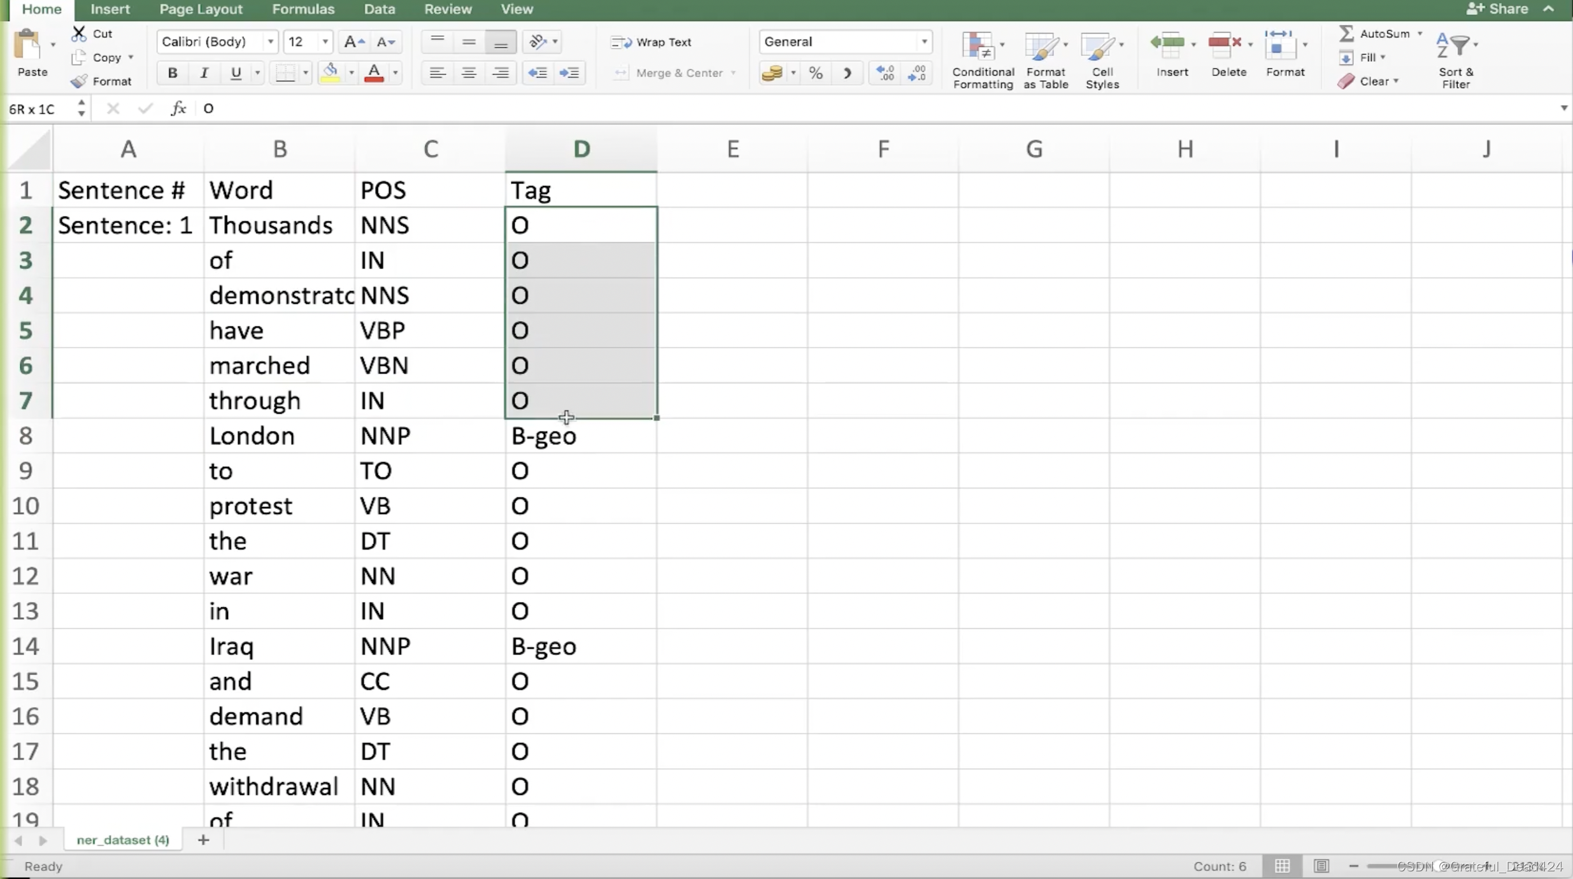
Task: Switch to Normal view in status bar
Action: coord(1282,866)
